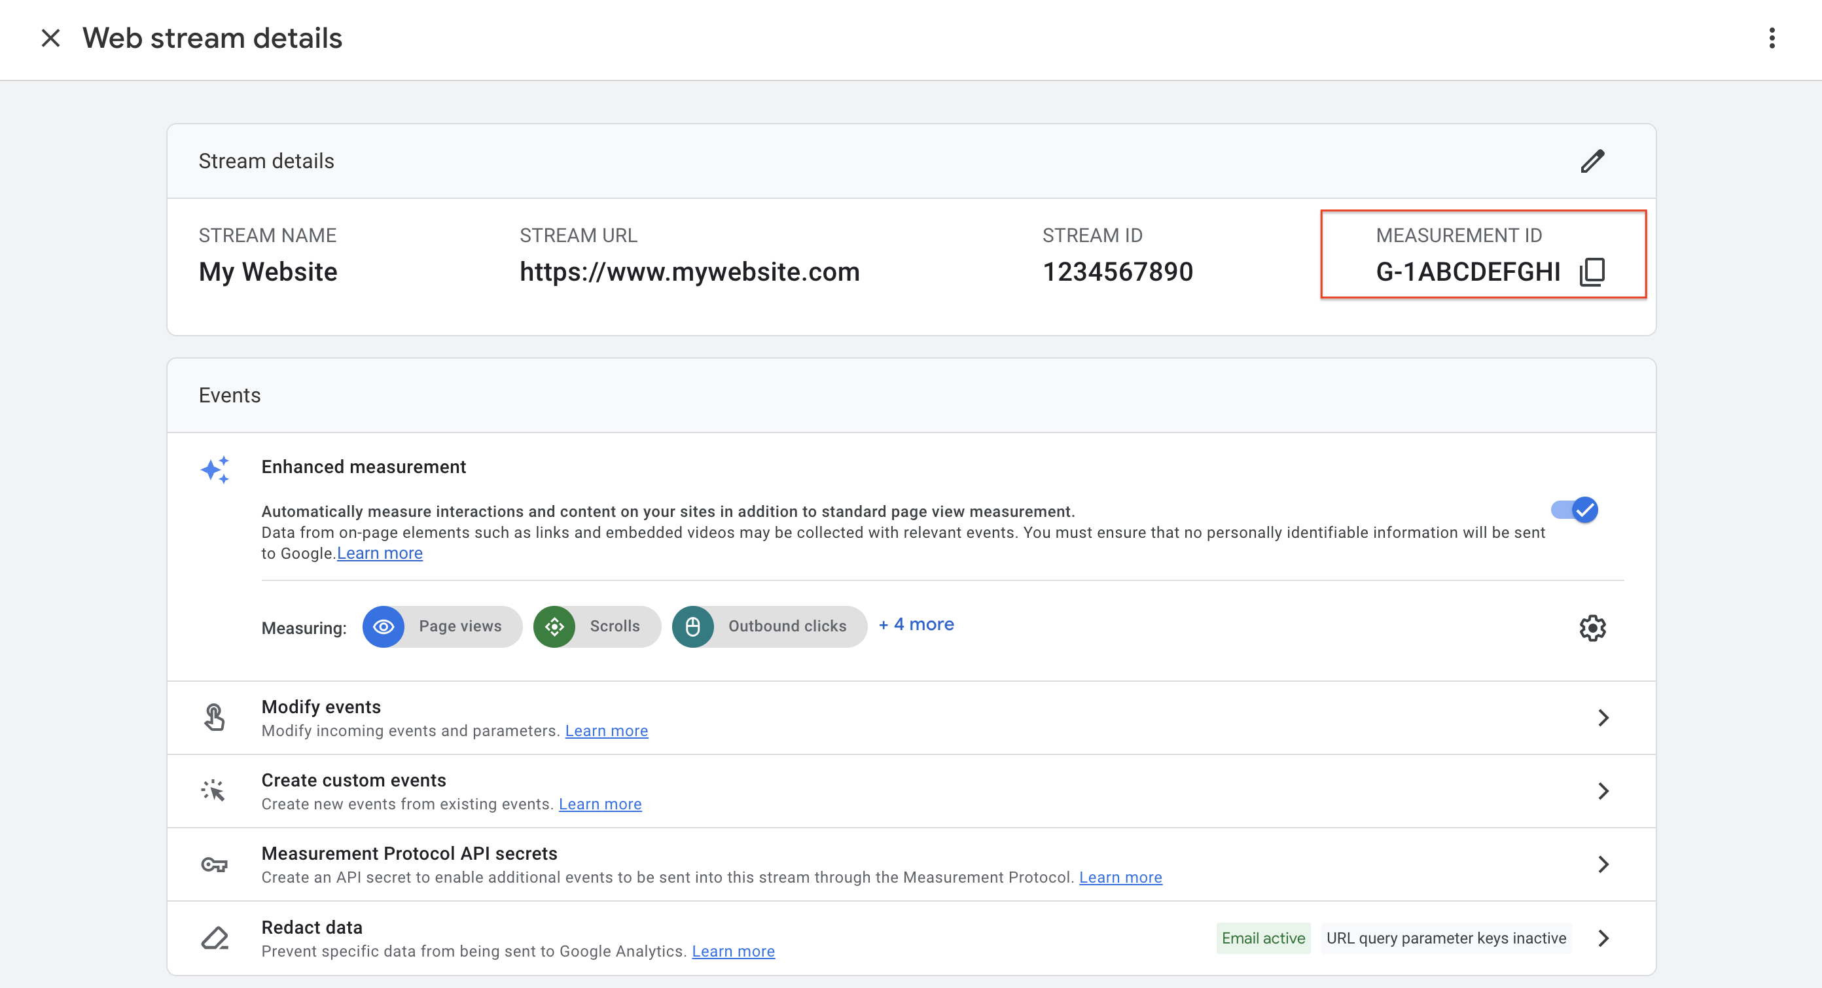The width and height of the screenshot is (1822, 988).
Task: Expand the Modify events row chevron
Action: [x=1603, y=718]
